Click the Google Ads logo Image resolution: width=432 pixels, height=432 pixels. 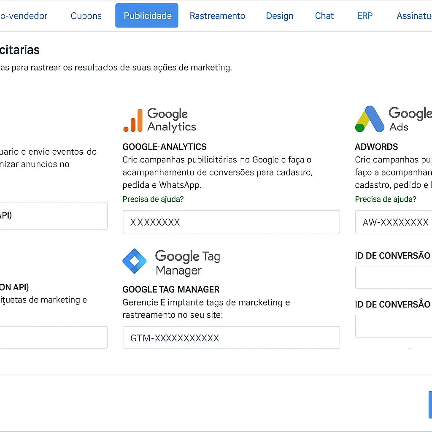[393, 119]
